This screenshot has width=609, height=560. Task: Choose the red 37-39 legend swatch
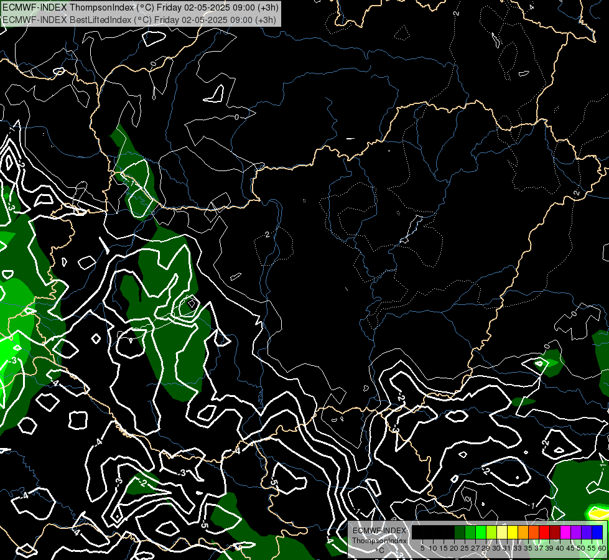tap(544, 533)
